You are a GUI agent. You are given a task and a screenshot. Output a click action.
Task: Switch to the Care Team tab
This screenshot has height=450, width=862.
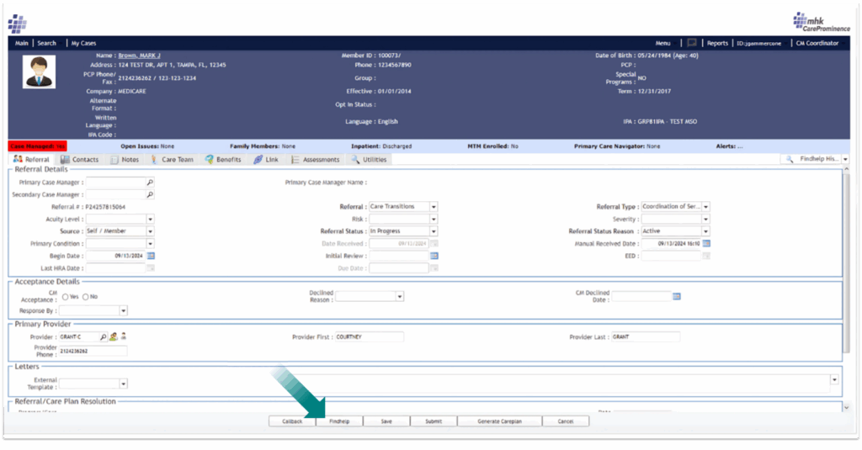[172, 159]
